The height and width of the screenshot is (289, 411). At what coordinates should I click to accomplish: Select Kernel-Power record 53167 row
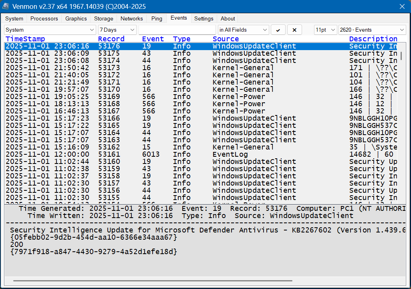201,111
